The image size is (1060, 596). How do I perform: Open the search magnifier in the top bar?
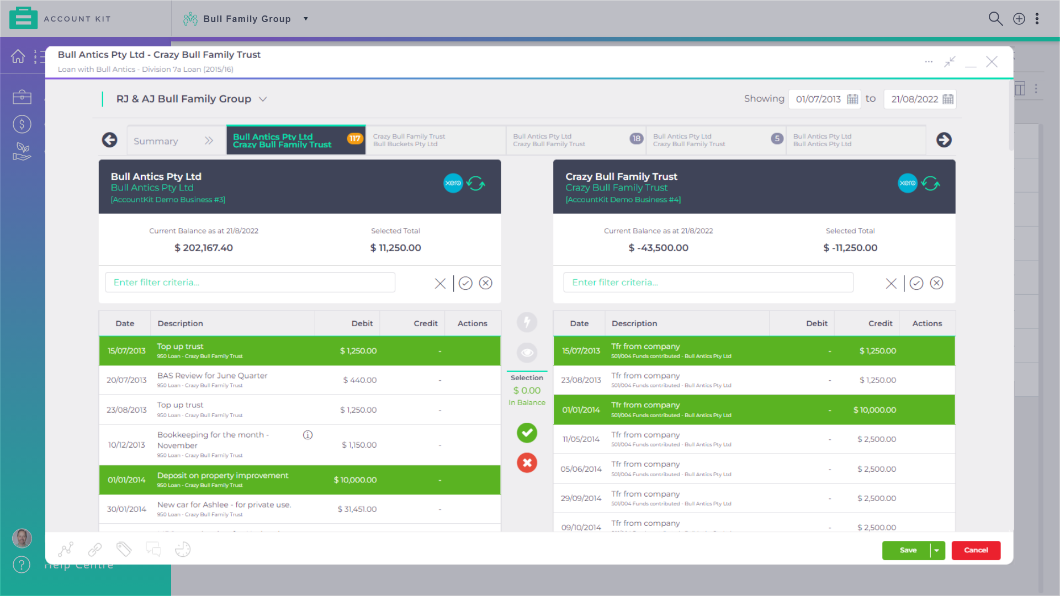995,18
